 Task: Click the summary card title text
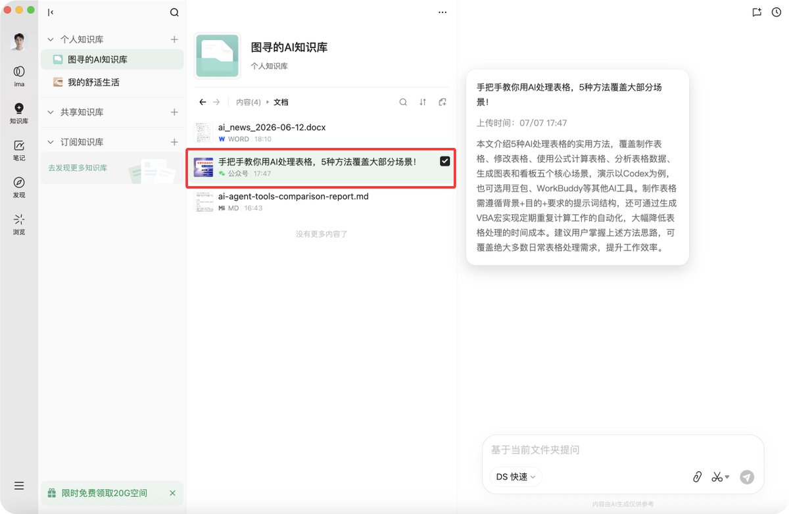point(569,94)
